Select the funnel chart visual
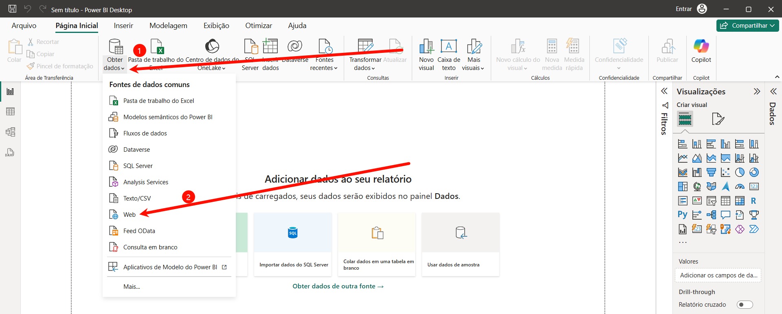782x314 pixels. click(x=711, y=172)
